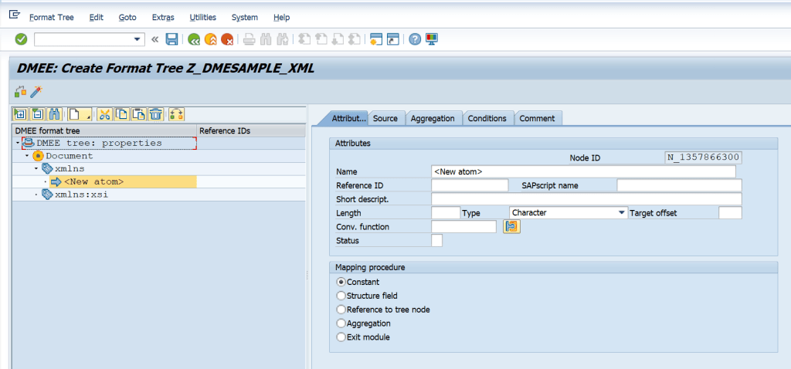791x369 pixels.
Task: Click the Next Page icon
Action: [x=338, y=39]
